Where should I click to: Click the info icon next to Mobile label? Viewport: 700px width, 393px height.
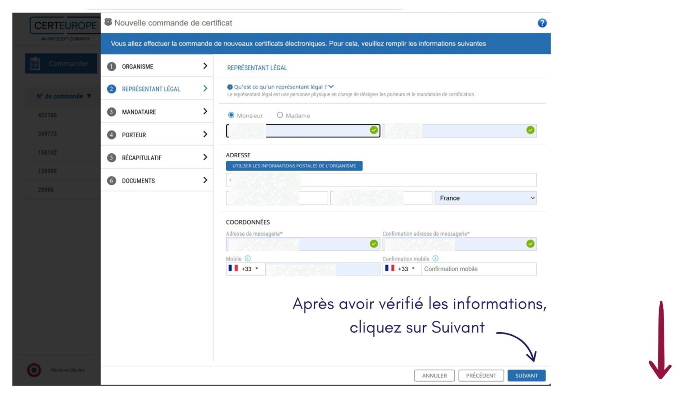click(x=248, y=259)
